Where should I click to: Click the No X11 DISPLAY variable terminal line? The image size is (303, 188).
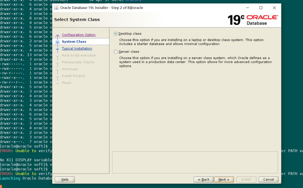click(26, 160)
